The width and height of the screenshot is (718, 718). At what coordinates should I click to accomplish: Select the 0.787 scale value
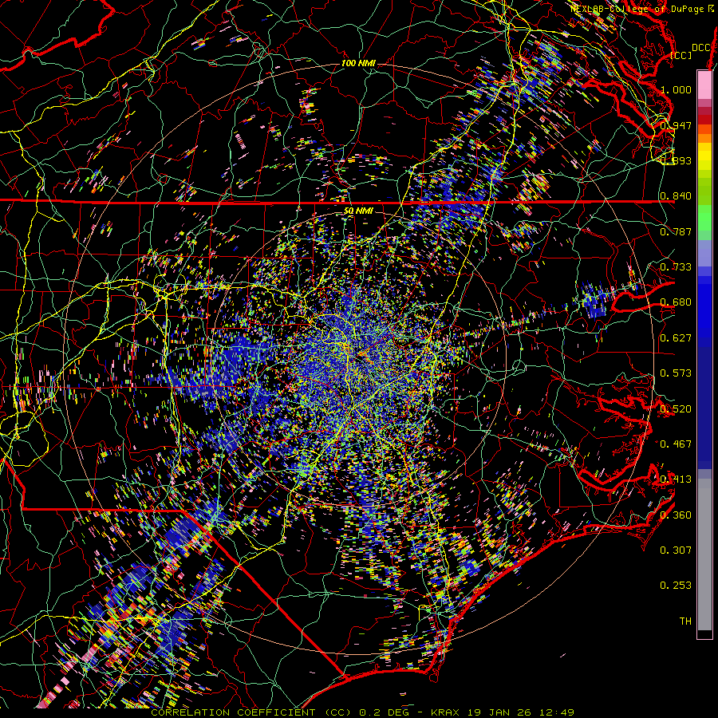(x=676, y=231)
